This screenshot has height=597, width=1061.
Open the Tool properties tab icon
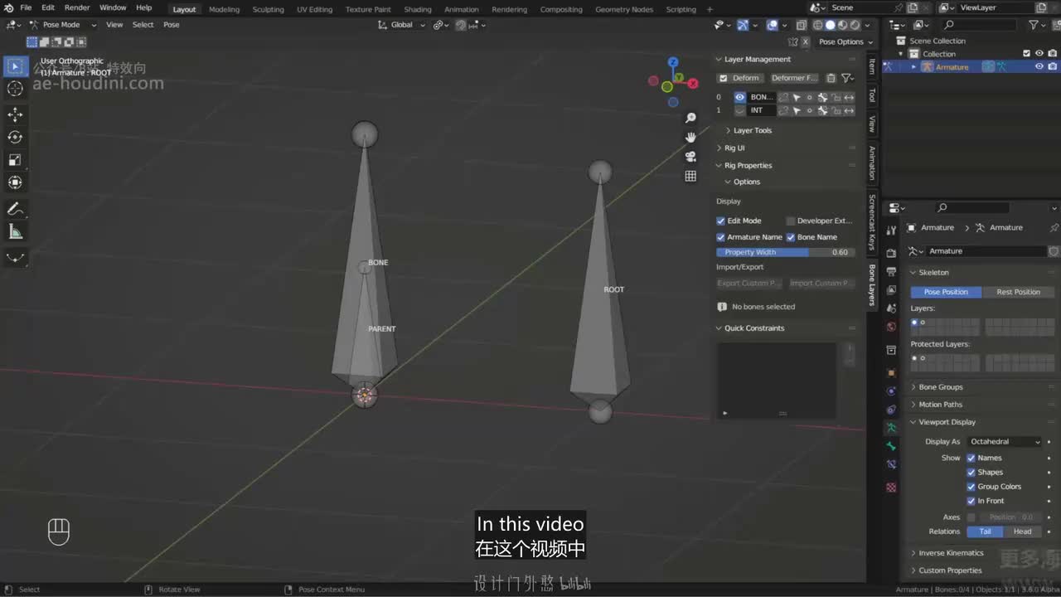coord(891,231)
